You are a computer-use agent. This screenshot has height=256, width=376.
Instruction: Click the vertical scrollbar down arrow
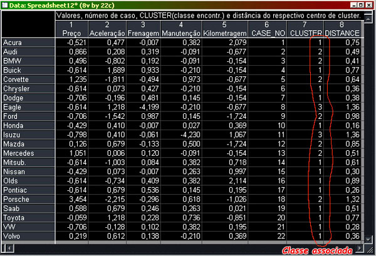(368, 239)
